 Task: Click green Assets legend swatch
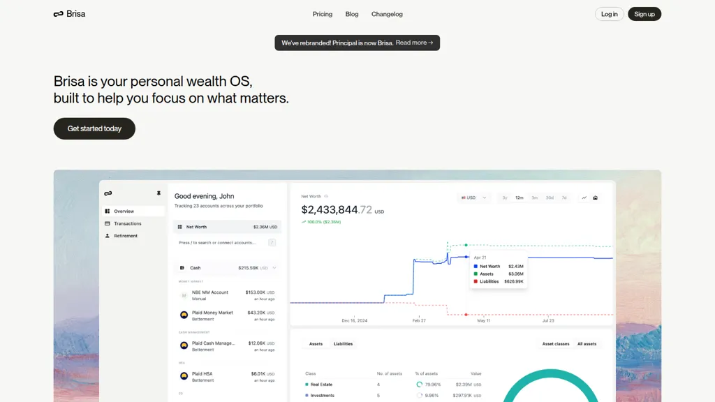476,274
